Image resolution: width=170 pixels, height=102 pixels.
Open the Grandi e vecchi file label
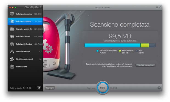click(24, 29)
